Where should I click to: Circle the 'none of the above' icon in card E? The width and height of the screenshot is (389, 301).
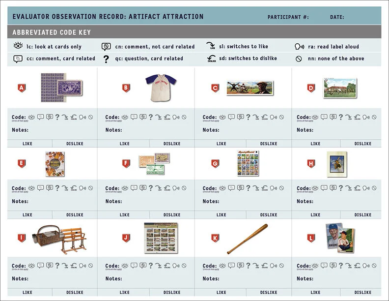(x=90, y=188)
